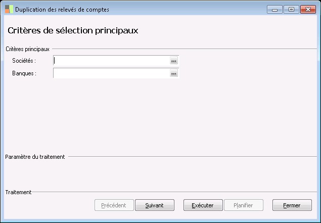The height and width of the screenshot is (223, 321).
Task: Click the greyed-out Précédent button
Action: pyautogui.click(x=114, y=205)
